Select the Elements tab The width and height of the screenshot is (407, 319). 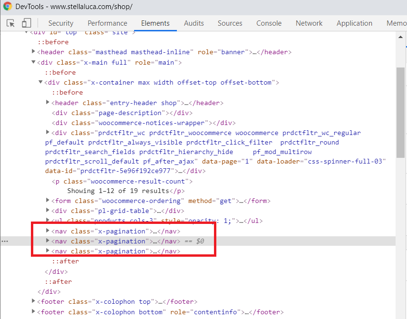pos(155,23)
